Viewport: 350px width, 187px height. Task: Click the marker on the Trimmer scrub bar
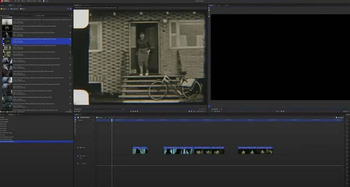point(124,109)
